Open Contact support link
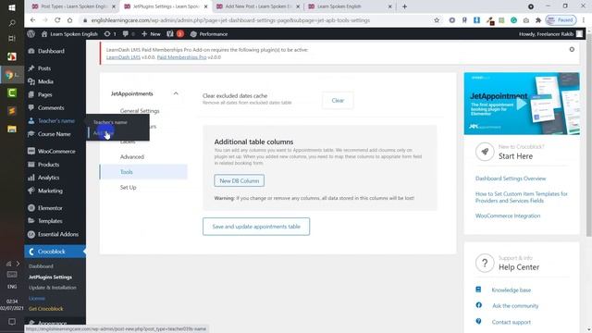Image resolution: width=592 pixels, height=333 pixels. pos(512,322)
